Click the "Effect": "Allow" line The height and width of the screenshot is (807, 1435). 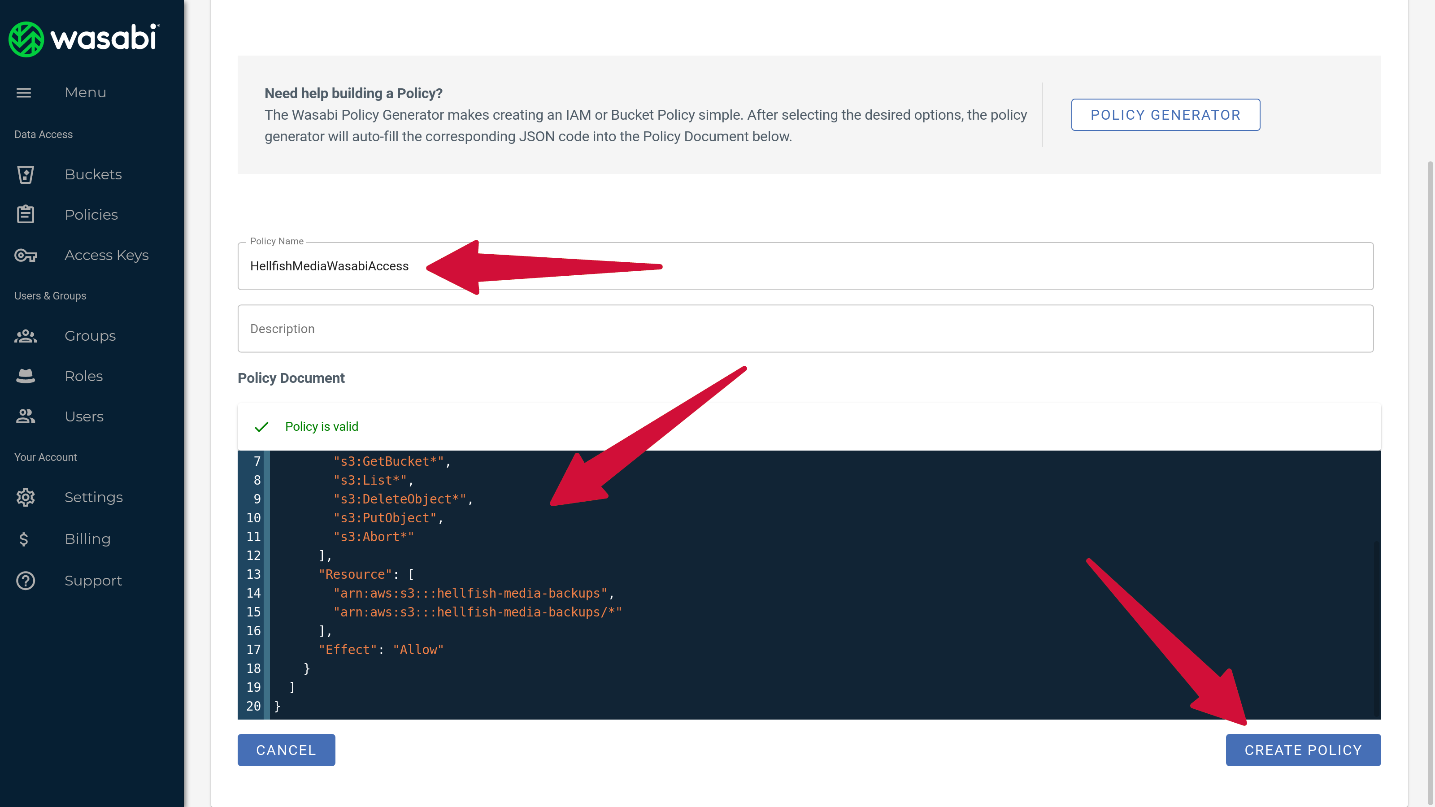381,650
